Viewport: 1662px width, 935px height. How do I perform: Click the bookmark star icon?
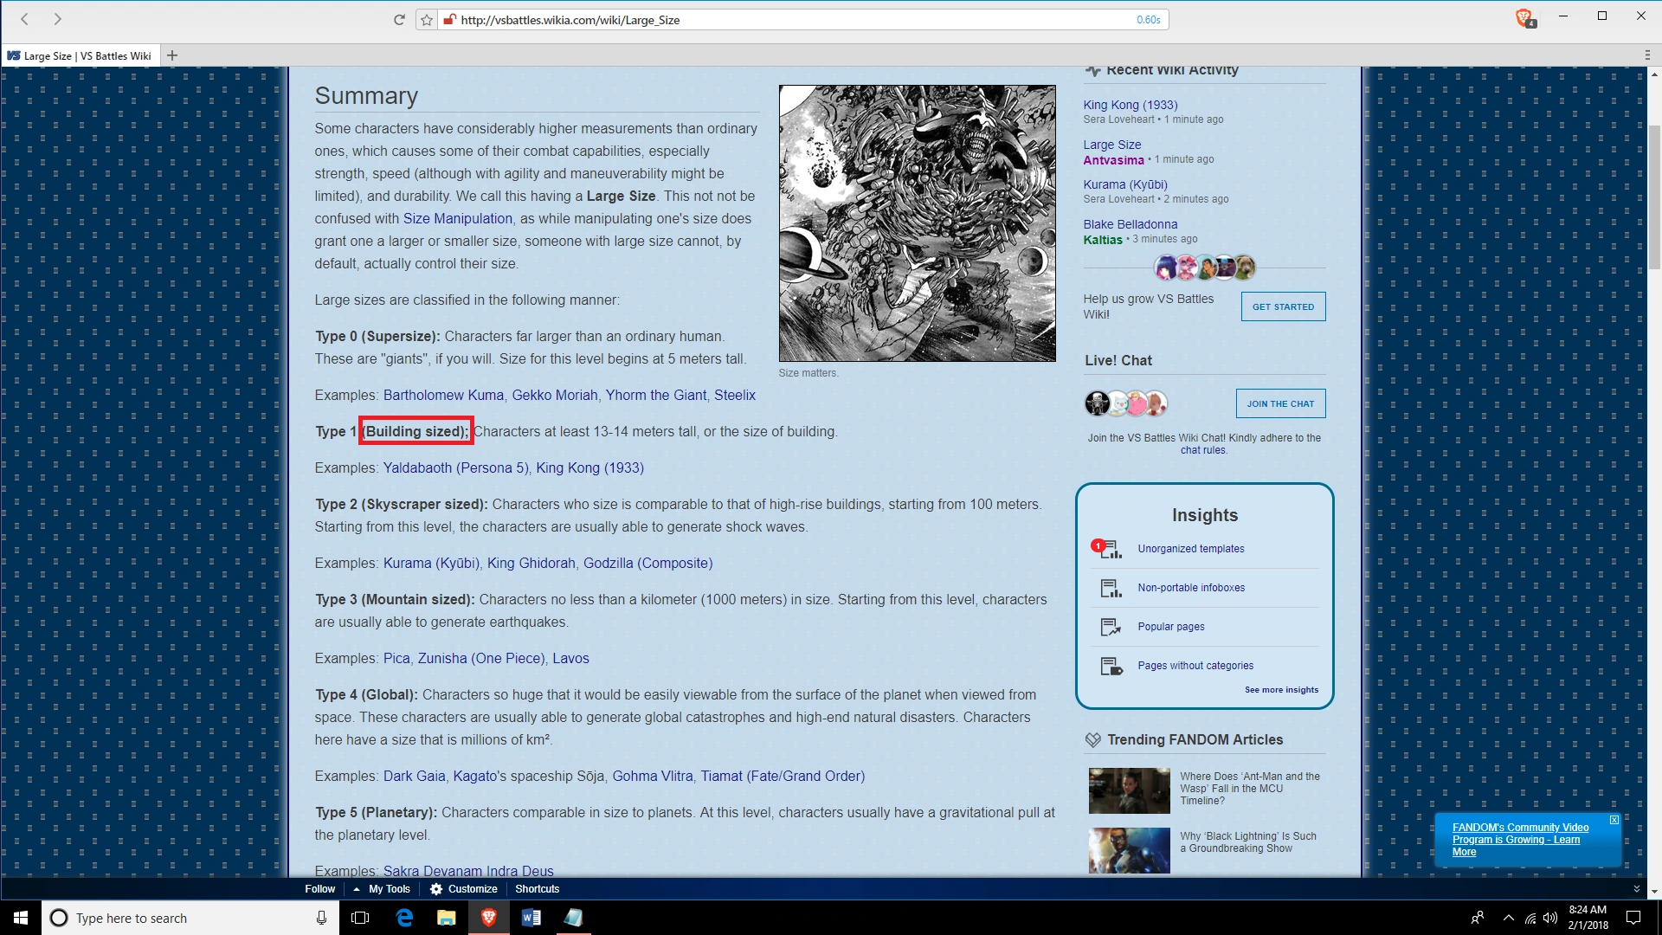[x=427, y=19]
